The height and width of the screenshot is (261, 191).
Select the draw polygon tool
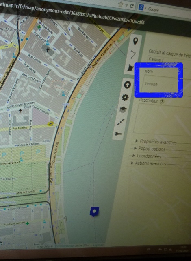pos(130,68)
